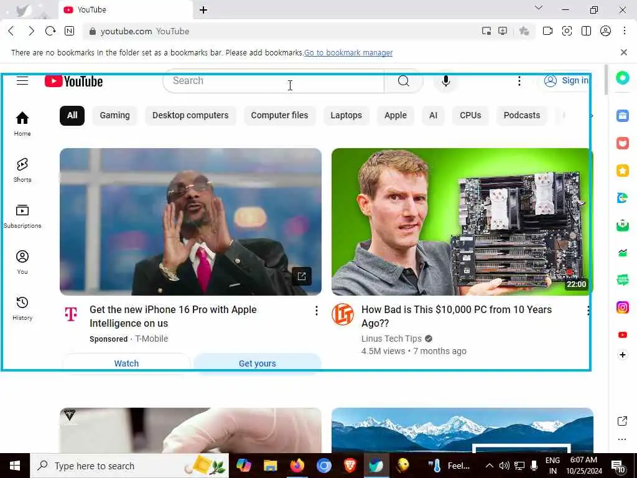Click the open-in-new-window icon at sidebar bottom
Image resolution: width=637 pixels, height=478 pixels.
[622, 421]
